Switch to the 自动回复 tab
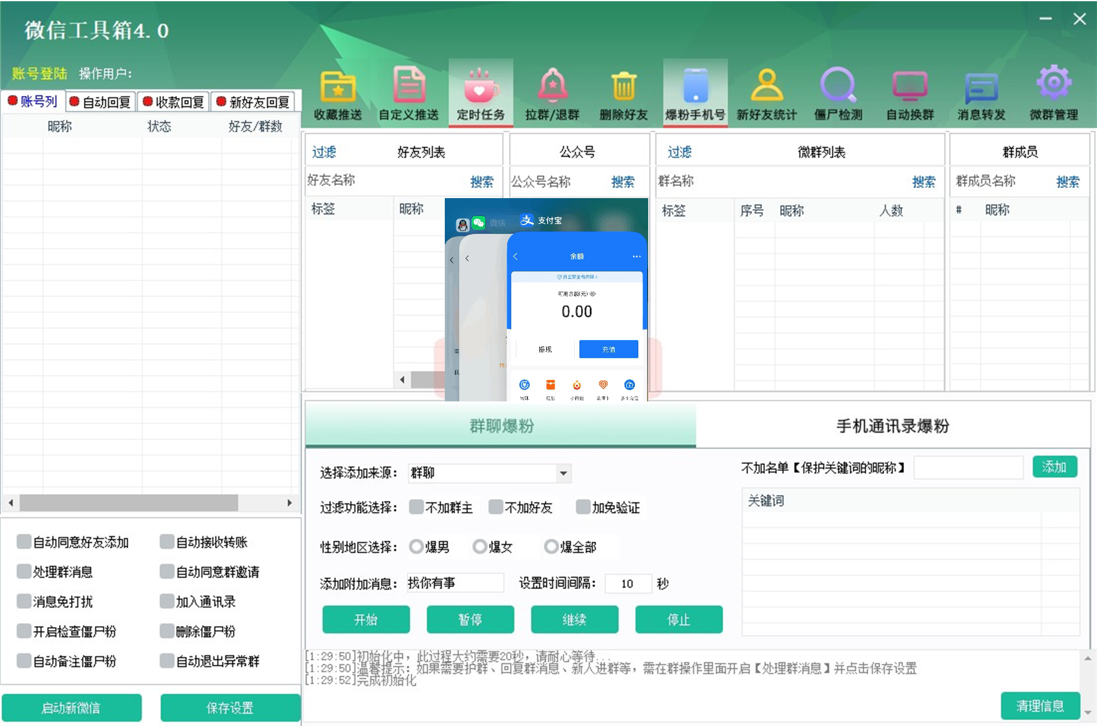Viewport: 1097px width, 726px height. (101, 102)
